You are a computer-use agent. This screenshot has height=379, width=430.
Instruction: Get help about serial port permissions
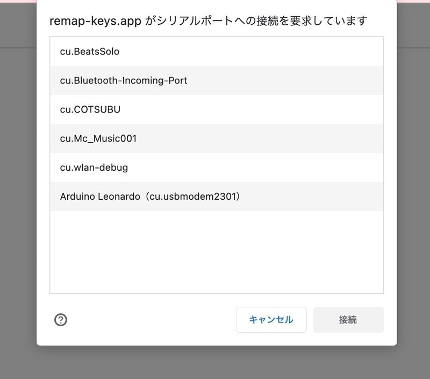pyautogui.click(x=61, y=320)
